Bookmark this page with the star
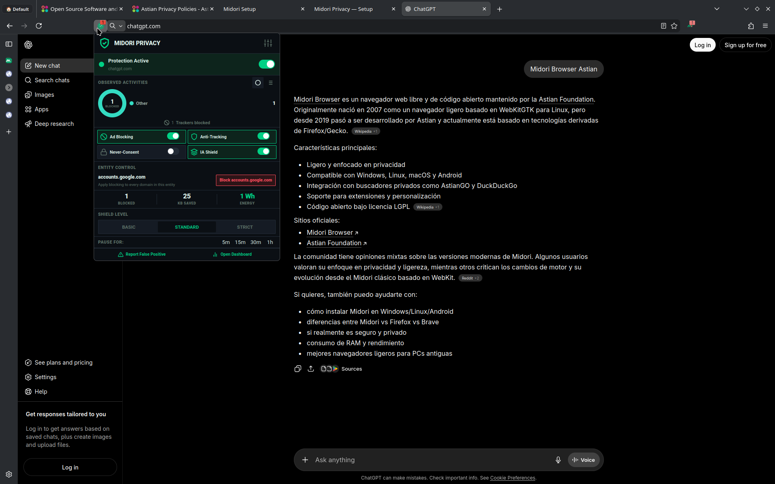Viewport: 775px width, 484px height. click(674, 26)
